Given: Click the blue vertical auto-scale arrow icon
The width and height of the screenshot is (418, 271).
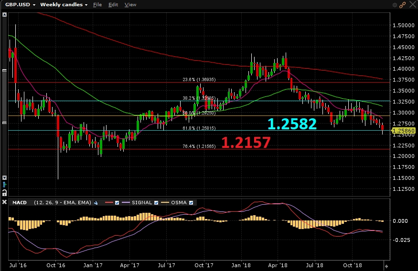Looking at the screenshot, I should click(x=4, y=185).
